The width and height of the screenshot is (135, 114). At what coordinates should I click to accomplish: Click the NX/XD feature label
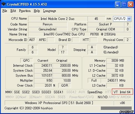(103, 97)
